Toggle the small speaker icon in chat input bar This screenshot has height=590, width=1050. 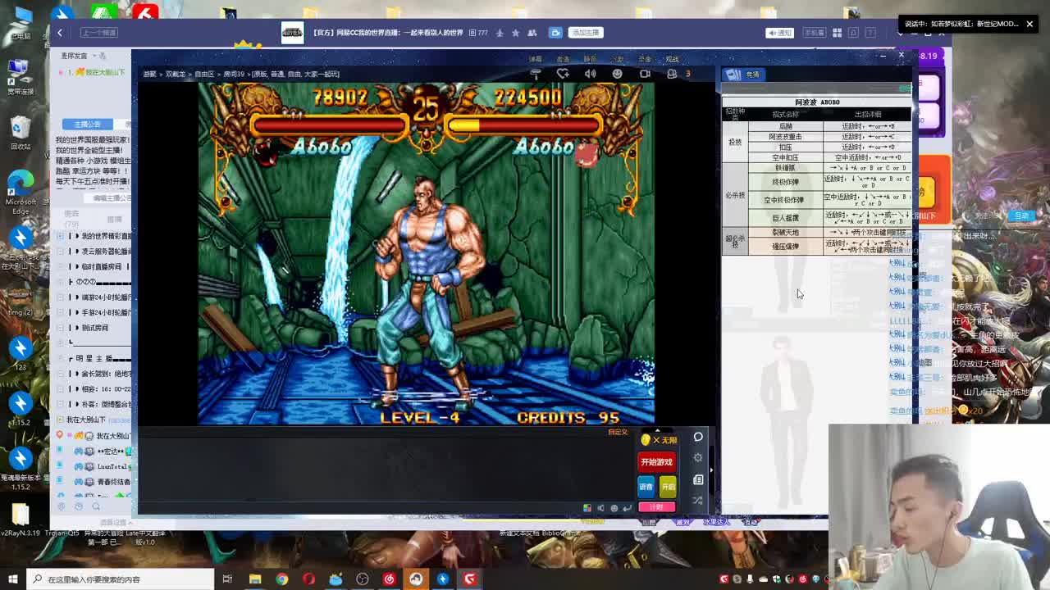pos(600,508)
